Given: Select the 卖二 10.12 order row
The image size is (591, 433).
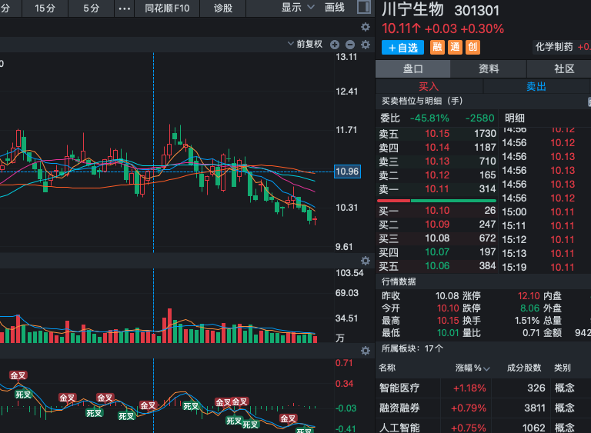Looking at the screenshot, I should click(437, 175).
